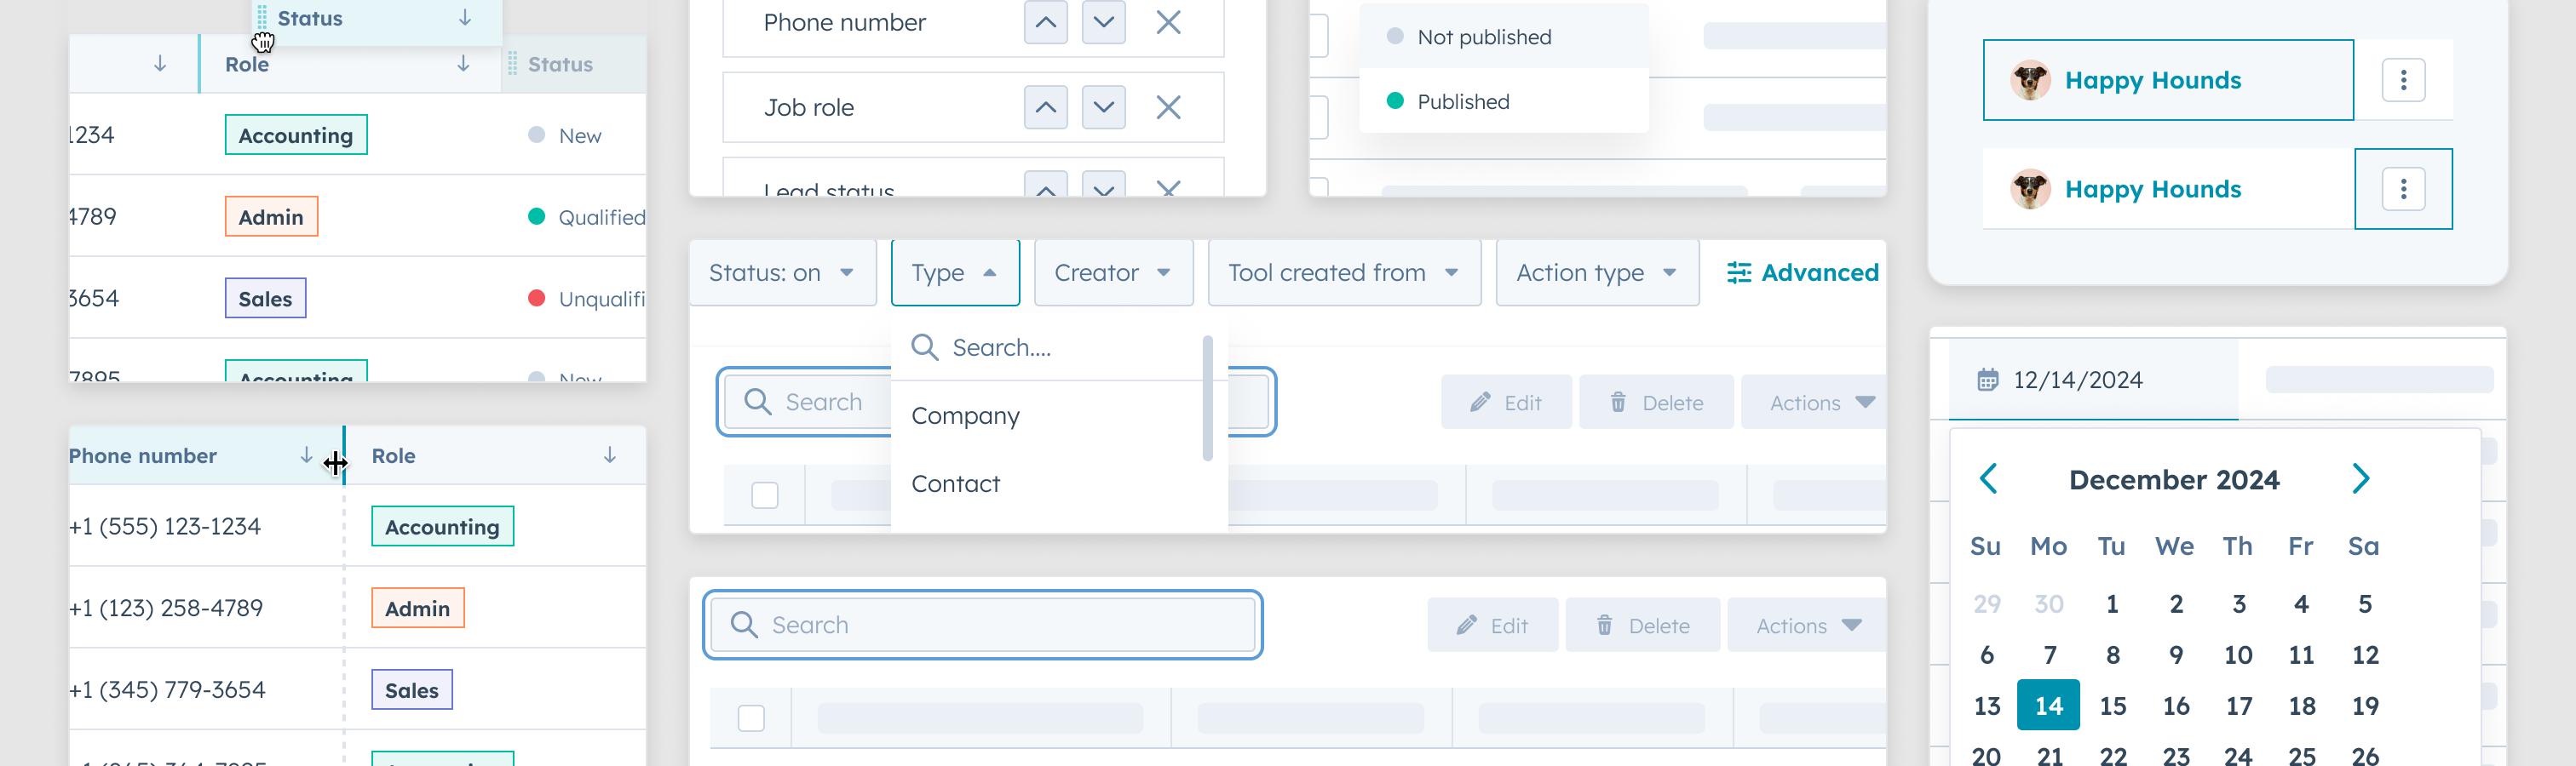Open the first Happy Hounds card
This screenshot has height=766, width=2576.
[x=2168, y=80]
